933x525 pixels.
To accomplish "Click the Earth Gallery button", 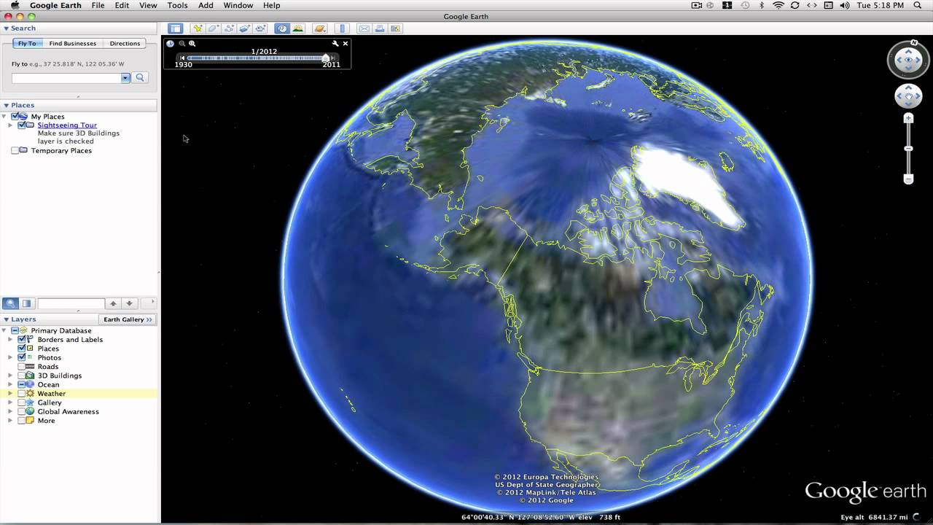I will [128, 319].
